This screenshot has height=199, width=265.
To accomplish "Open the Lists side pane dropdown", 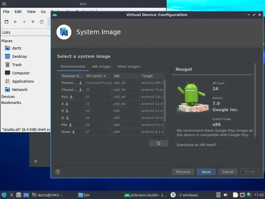I will pos(26,32).
